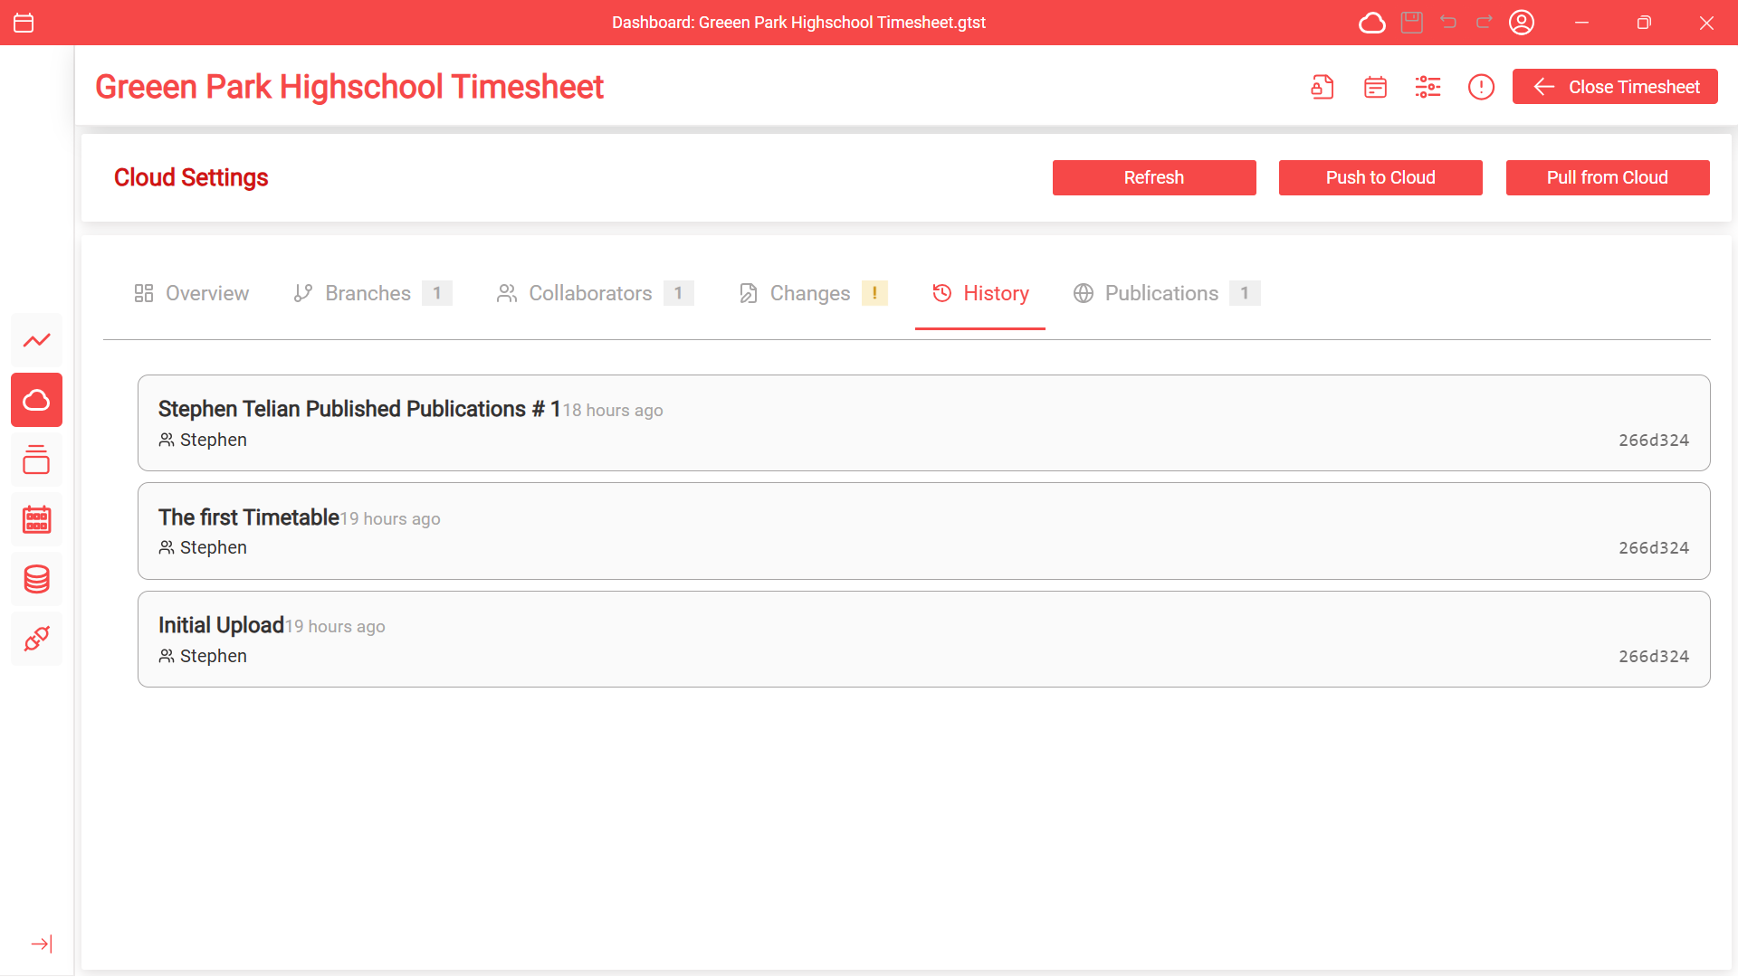Open the database sidebar icon

coord(36,579)
